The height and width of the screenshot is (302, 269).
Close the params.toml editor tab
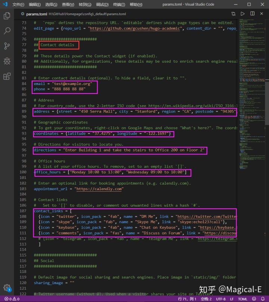click(262, 13)
